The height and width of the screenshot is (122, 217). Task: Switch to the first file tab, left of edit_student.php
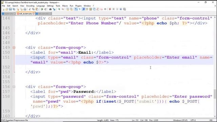coord(9,14)
